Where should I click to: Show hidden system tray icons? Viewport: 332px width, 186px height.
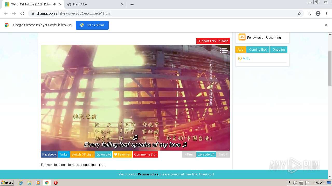pyautogui.click(x=289, y=183)
